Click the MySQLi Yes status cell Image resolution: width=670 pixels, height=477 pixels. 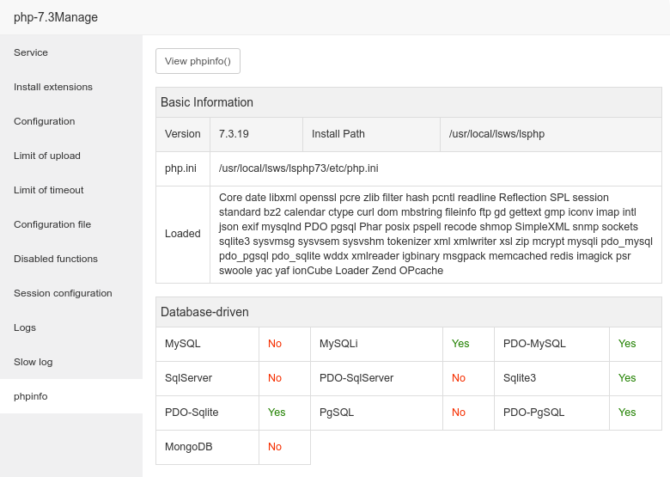(x=460, y=344)
